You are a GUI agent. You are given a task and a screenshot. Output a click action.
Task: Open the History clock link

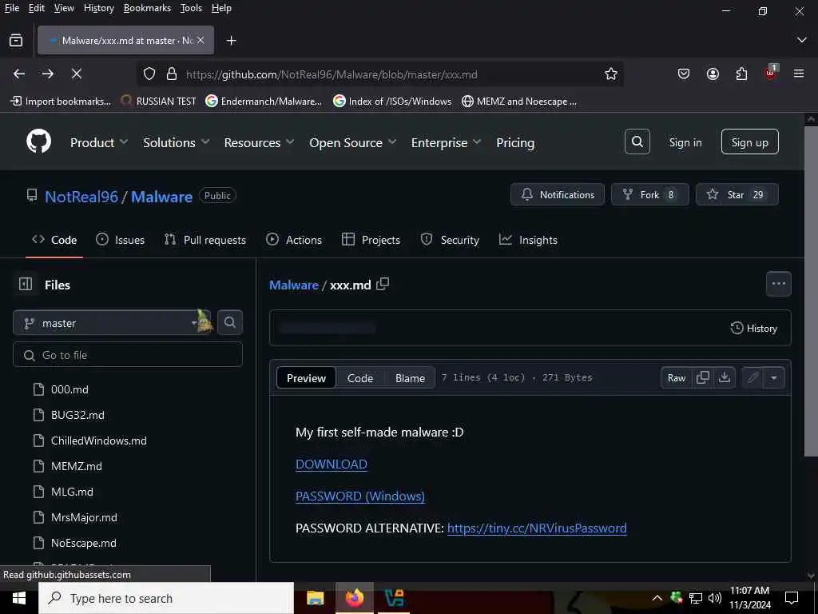coord(754,328)
